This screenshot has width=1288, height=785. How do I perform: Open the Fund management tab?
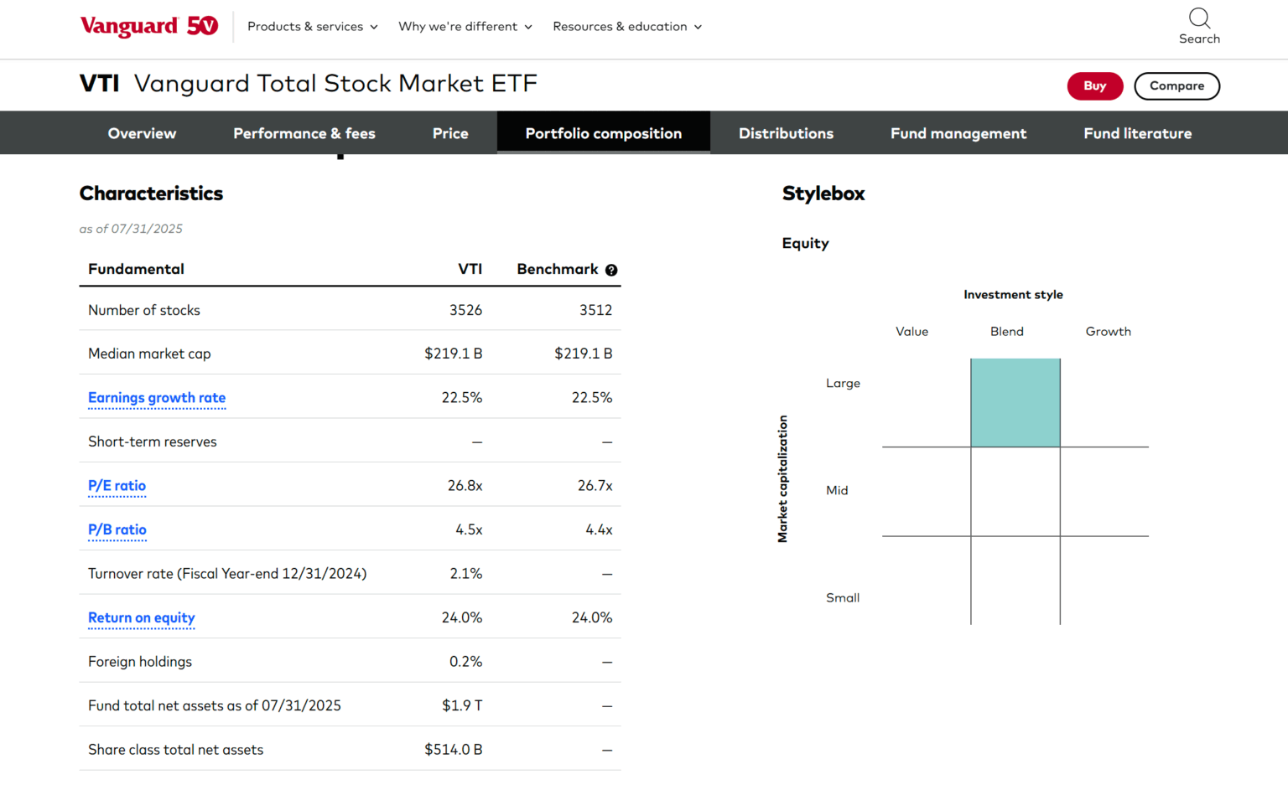[x=958, y=132]
